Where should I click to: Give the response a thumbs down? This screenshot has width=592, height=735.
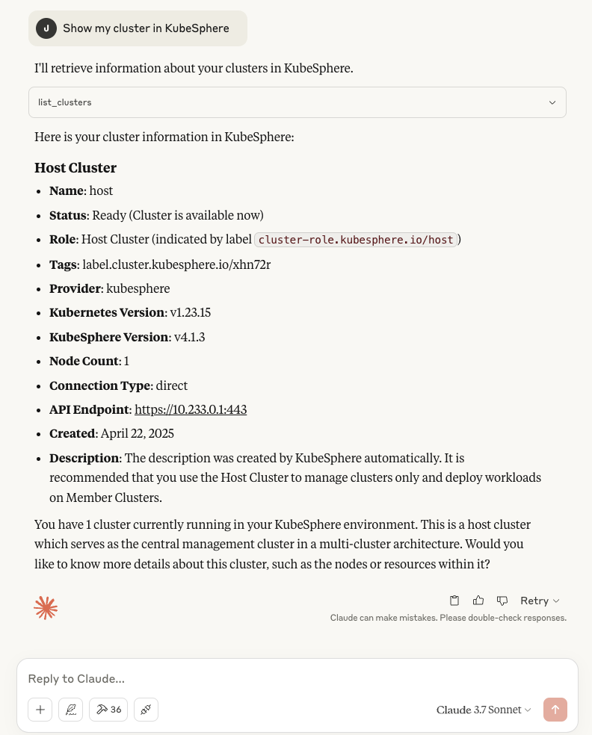click(502, 601)
